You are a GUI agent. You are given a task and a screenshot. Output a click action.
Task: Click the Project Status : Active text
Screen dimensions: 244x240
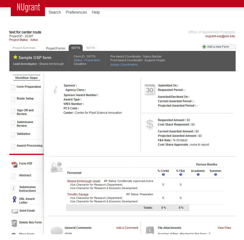click(23, 40)
